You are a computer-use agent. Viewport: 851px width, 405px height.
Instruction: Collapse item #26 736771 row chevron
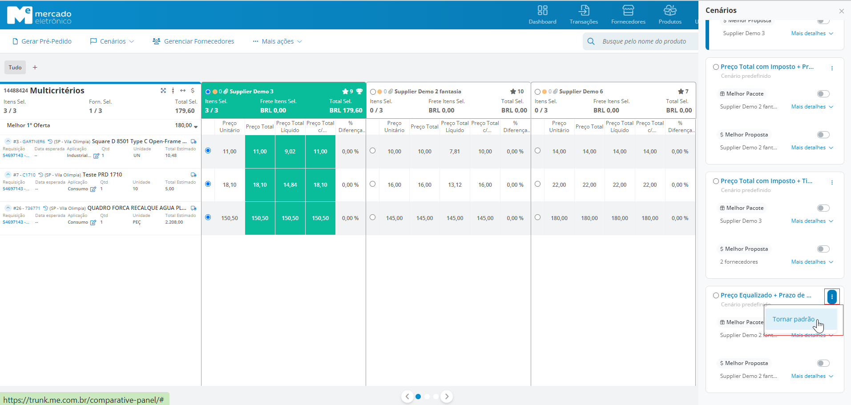click(x=8, y=208)
